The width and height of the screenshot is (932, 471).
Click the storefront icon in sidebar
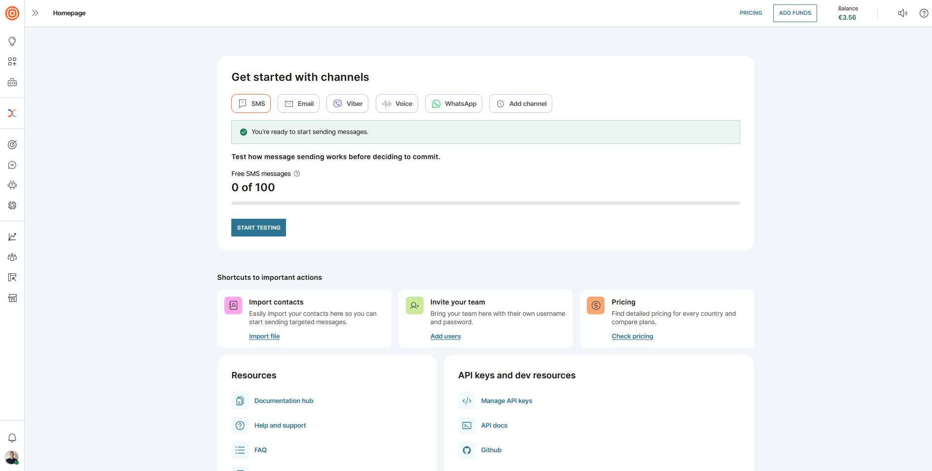[x=12, y=298]
